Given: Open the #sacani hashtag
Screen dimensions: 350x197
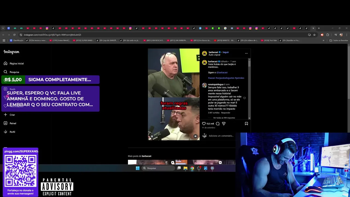Looking at the screenshot, I should 211,78.
